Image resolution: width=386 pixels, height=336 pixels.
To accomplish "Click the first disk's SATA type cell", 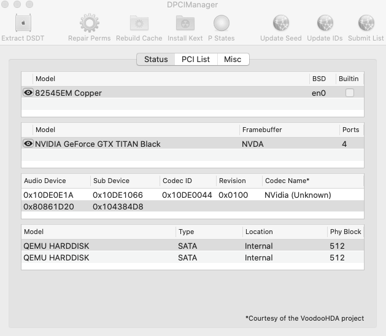I will coord(188,246).
